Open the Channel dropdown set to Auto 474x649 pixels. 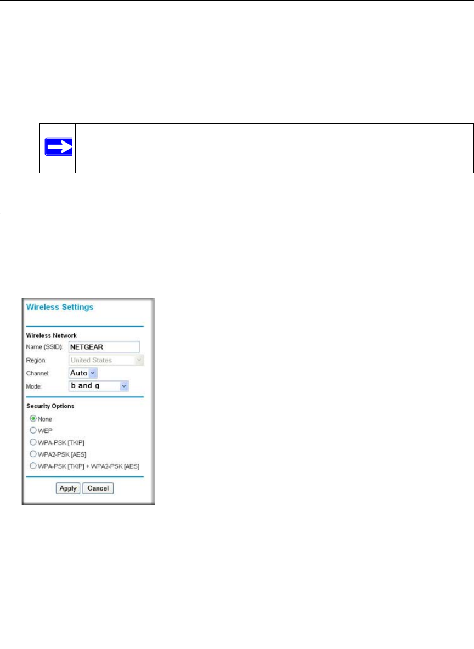click(x=83, y=373)
